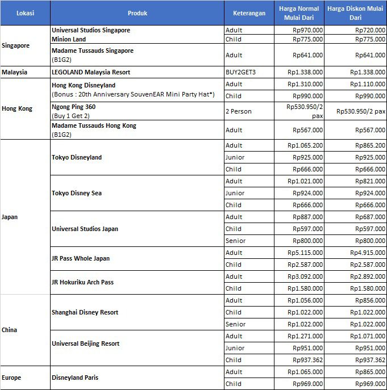This screenshot has height=390, width=387.
Task: Click JR Hokuriku Arch Pass product cell
Action: pyautogui.click(x=137, y=282)
